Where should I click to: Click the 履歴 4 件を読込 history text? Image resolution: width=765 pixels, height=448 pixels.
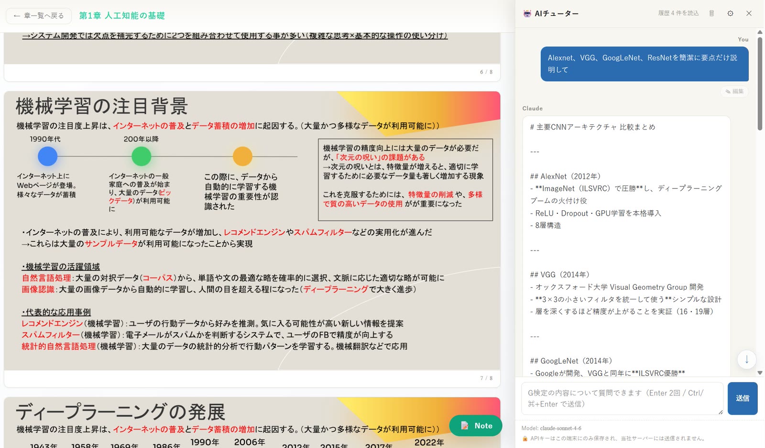pyautogui.click(x=678, y=13)
